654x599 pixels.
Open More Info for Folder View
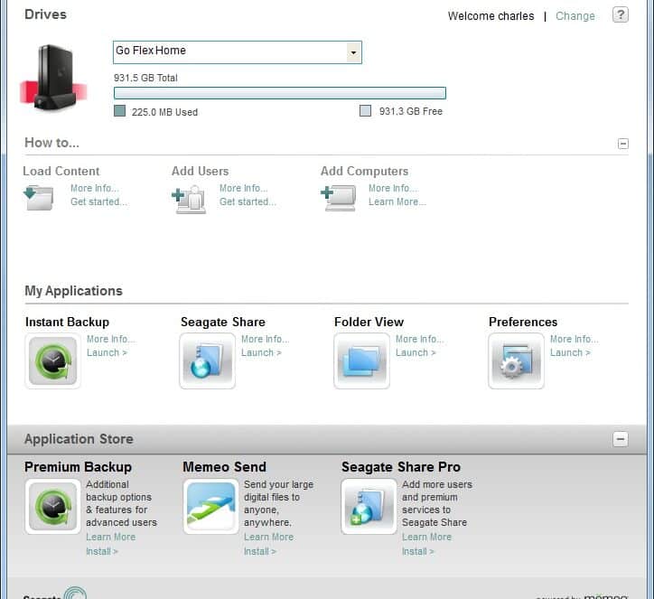pyautogui.click(x=420, y=339)
